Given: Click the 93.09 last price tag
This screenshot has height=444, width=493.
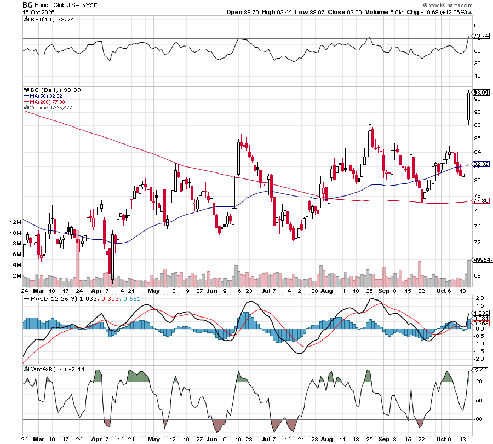Looking at the screenshot, I should point(480,92).
